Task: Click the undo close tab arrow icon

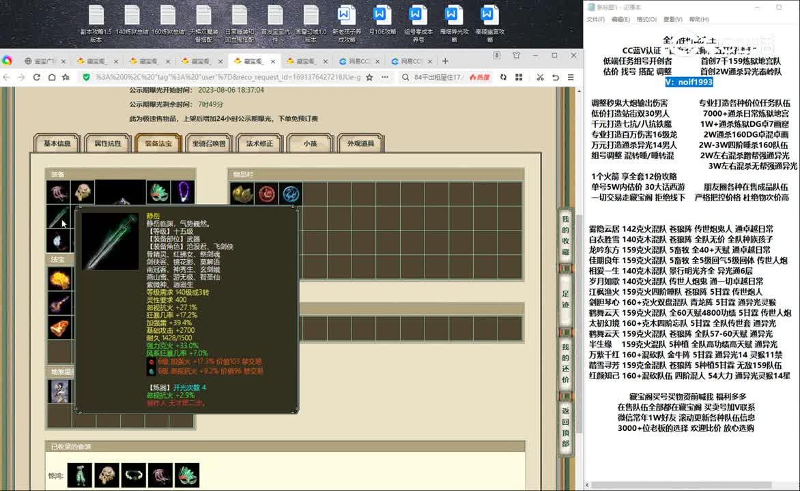Action: tap(556, 78)
